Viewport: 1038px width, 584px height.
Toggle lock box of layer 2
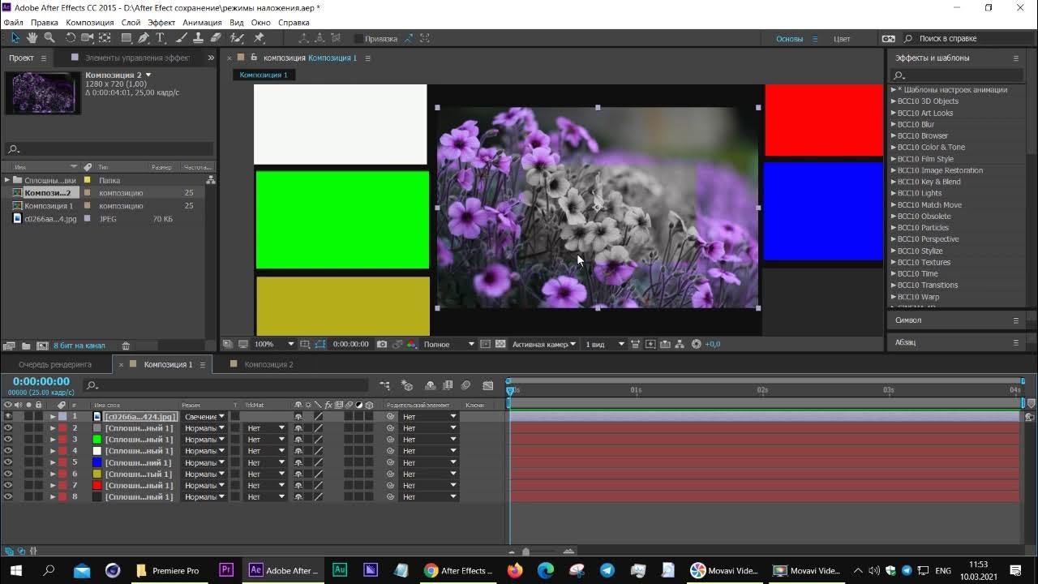click(38, 428)
